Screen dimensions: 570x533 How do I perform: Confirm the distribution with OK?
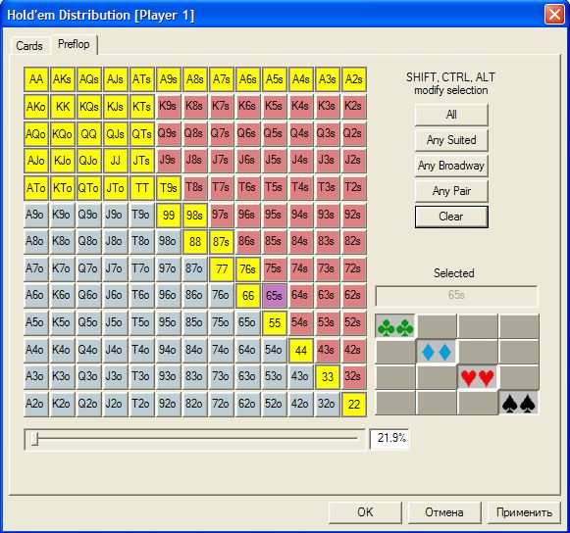click(365, 512)
